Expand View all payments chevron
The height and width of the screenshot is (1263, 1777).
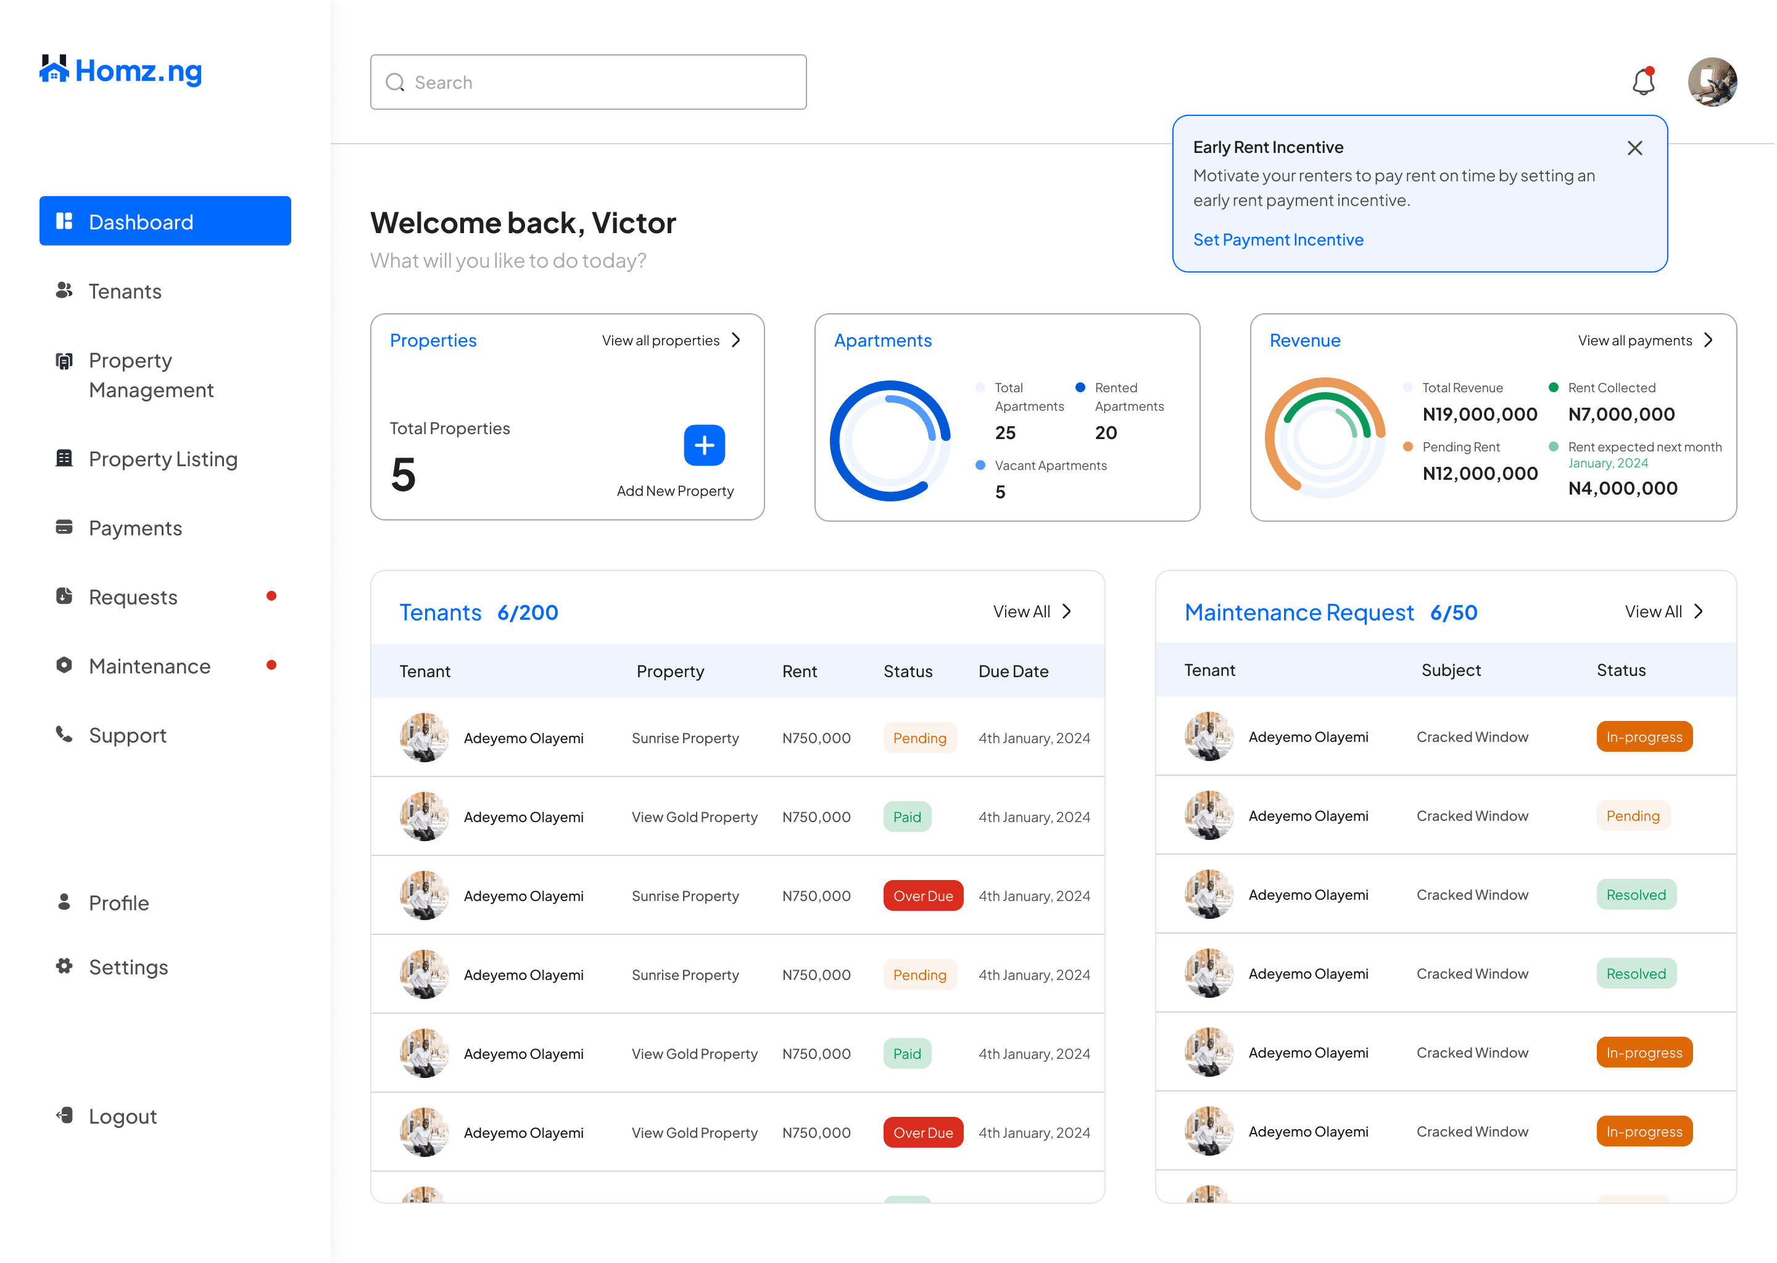(1709, 340)
